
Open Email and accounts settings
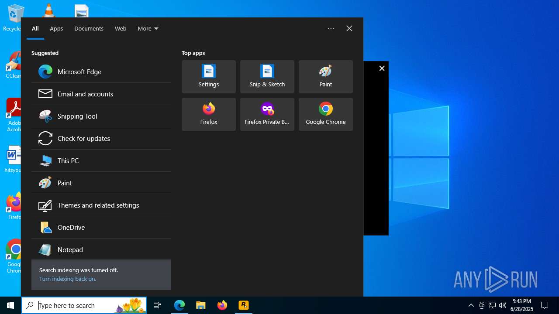tap(101, 94)
